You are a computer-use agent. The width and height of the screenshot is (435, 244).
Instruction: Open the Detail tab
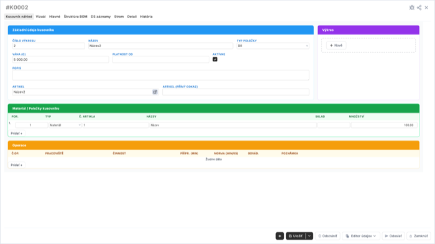(x=132, y=17)
